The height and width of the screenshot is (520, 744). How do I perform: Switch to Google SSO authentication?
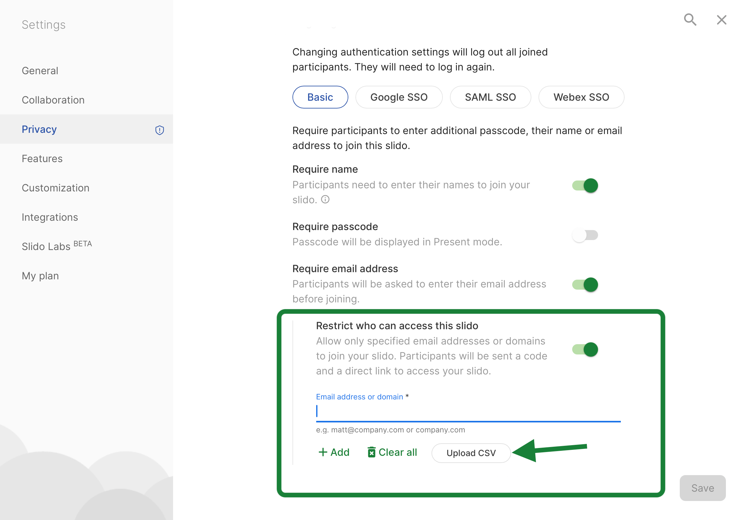click(399, 97)
